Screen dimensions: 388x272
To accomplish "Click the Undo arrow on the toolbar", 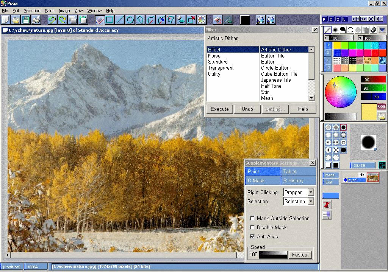I will coord(52,20).
